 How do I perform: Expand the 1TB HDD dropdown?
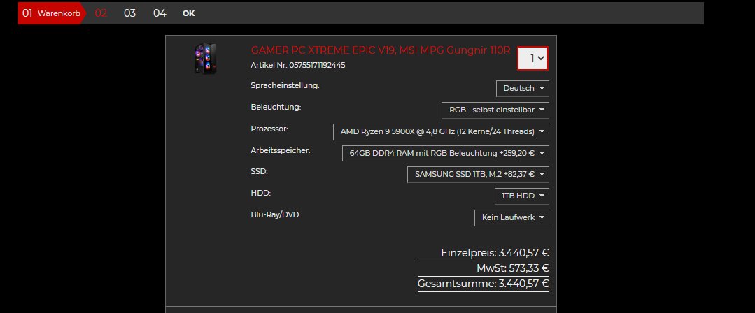[522, 196]
